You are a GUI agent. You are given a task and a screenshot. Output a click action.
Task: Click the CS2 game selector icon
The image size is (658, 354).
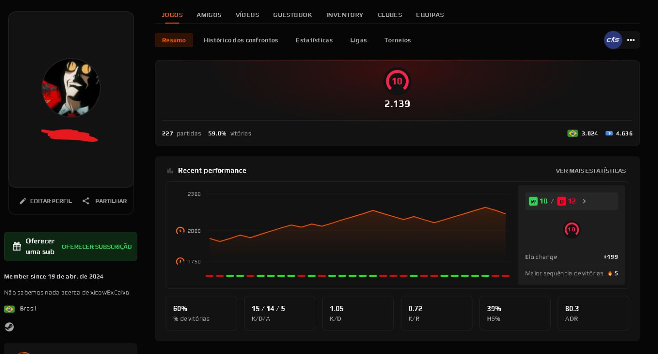click(x=613, y=40)
